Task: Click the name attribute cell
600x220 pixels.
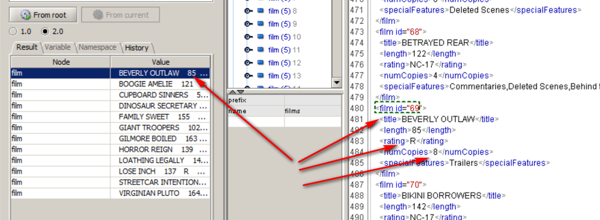Action: (x=255, y=111)
